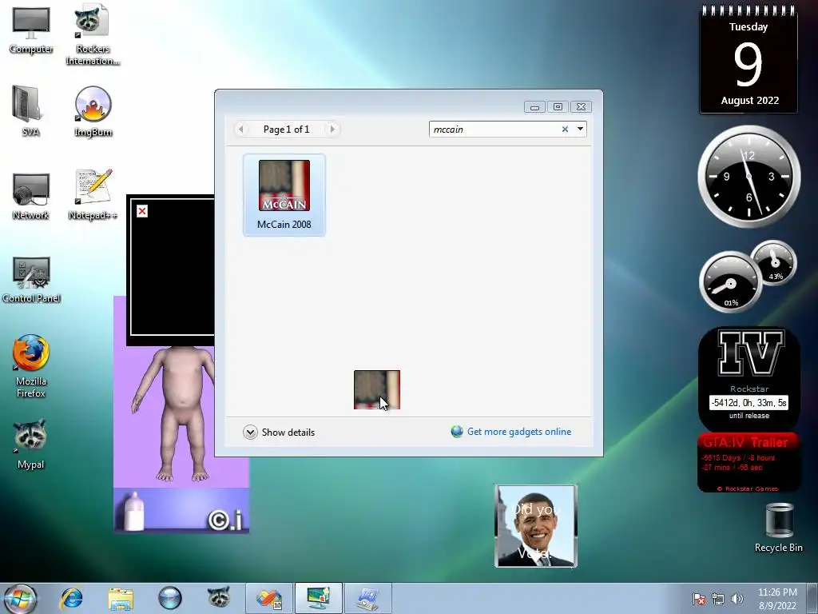The image size is (818, 614).
Task: Click the analog clock gadget
Action: (749, 177)
